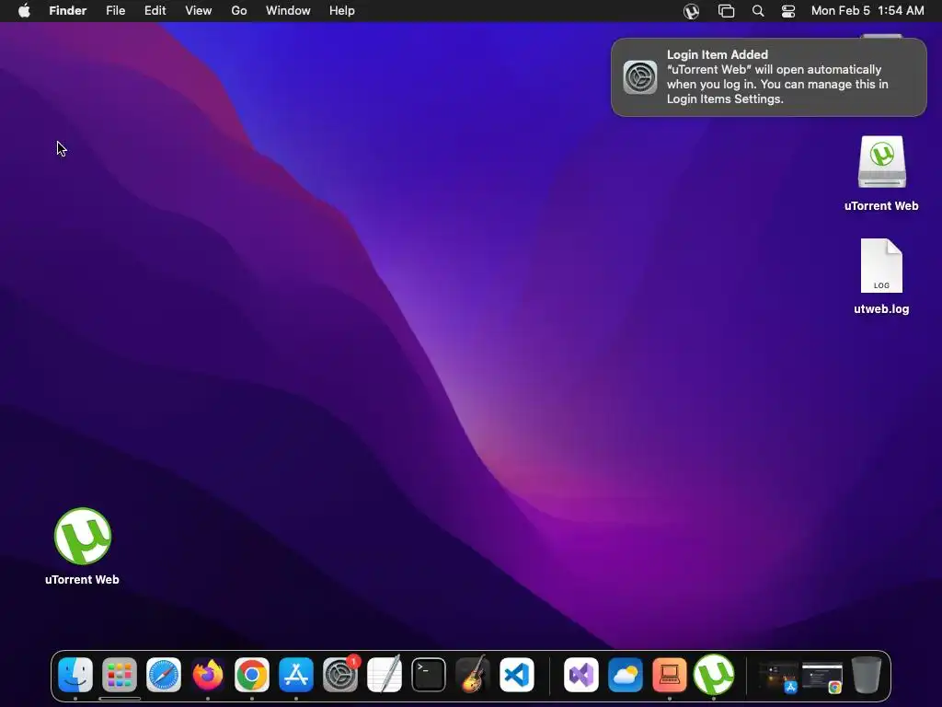Image resolution: width=942 pixels, height=707 pixels.
Task: Click uTorrent Web label under disk image
Action: tap(881, 205)
